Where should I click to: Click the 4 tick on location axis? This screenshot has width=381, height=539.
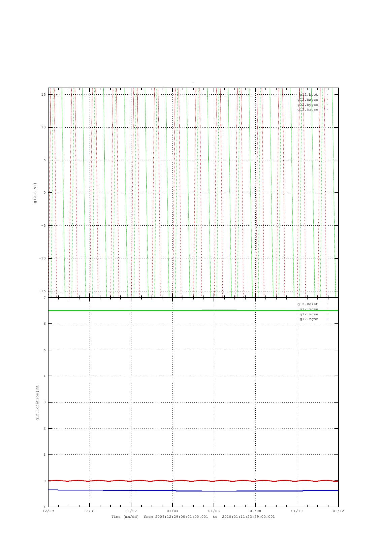pos(44,376)
